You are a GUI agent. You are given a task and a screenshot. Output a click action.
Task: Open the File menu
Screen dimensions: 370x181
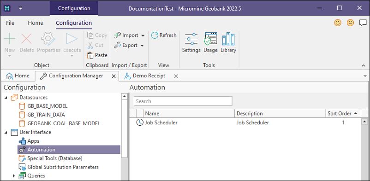tap(10, 23)
